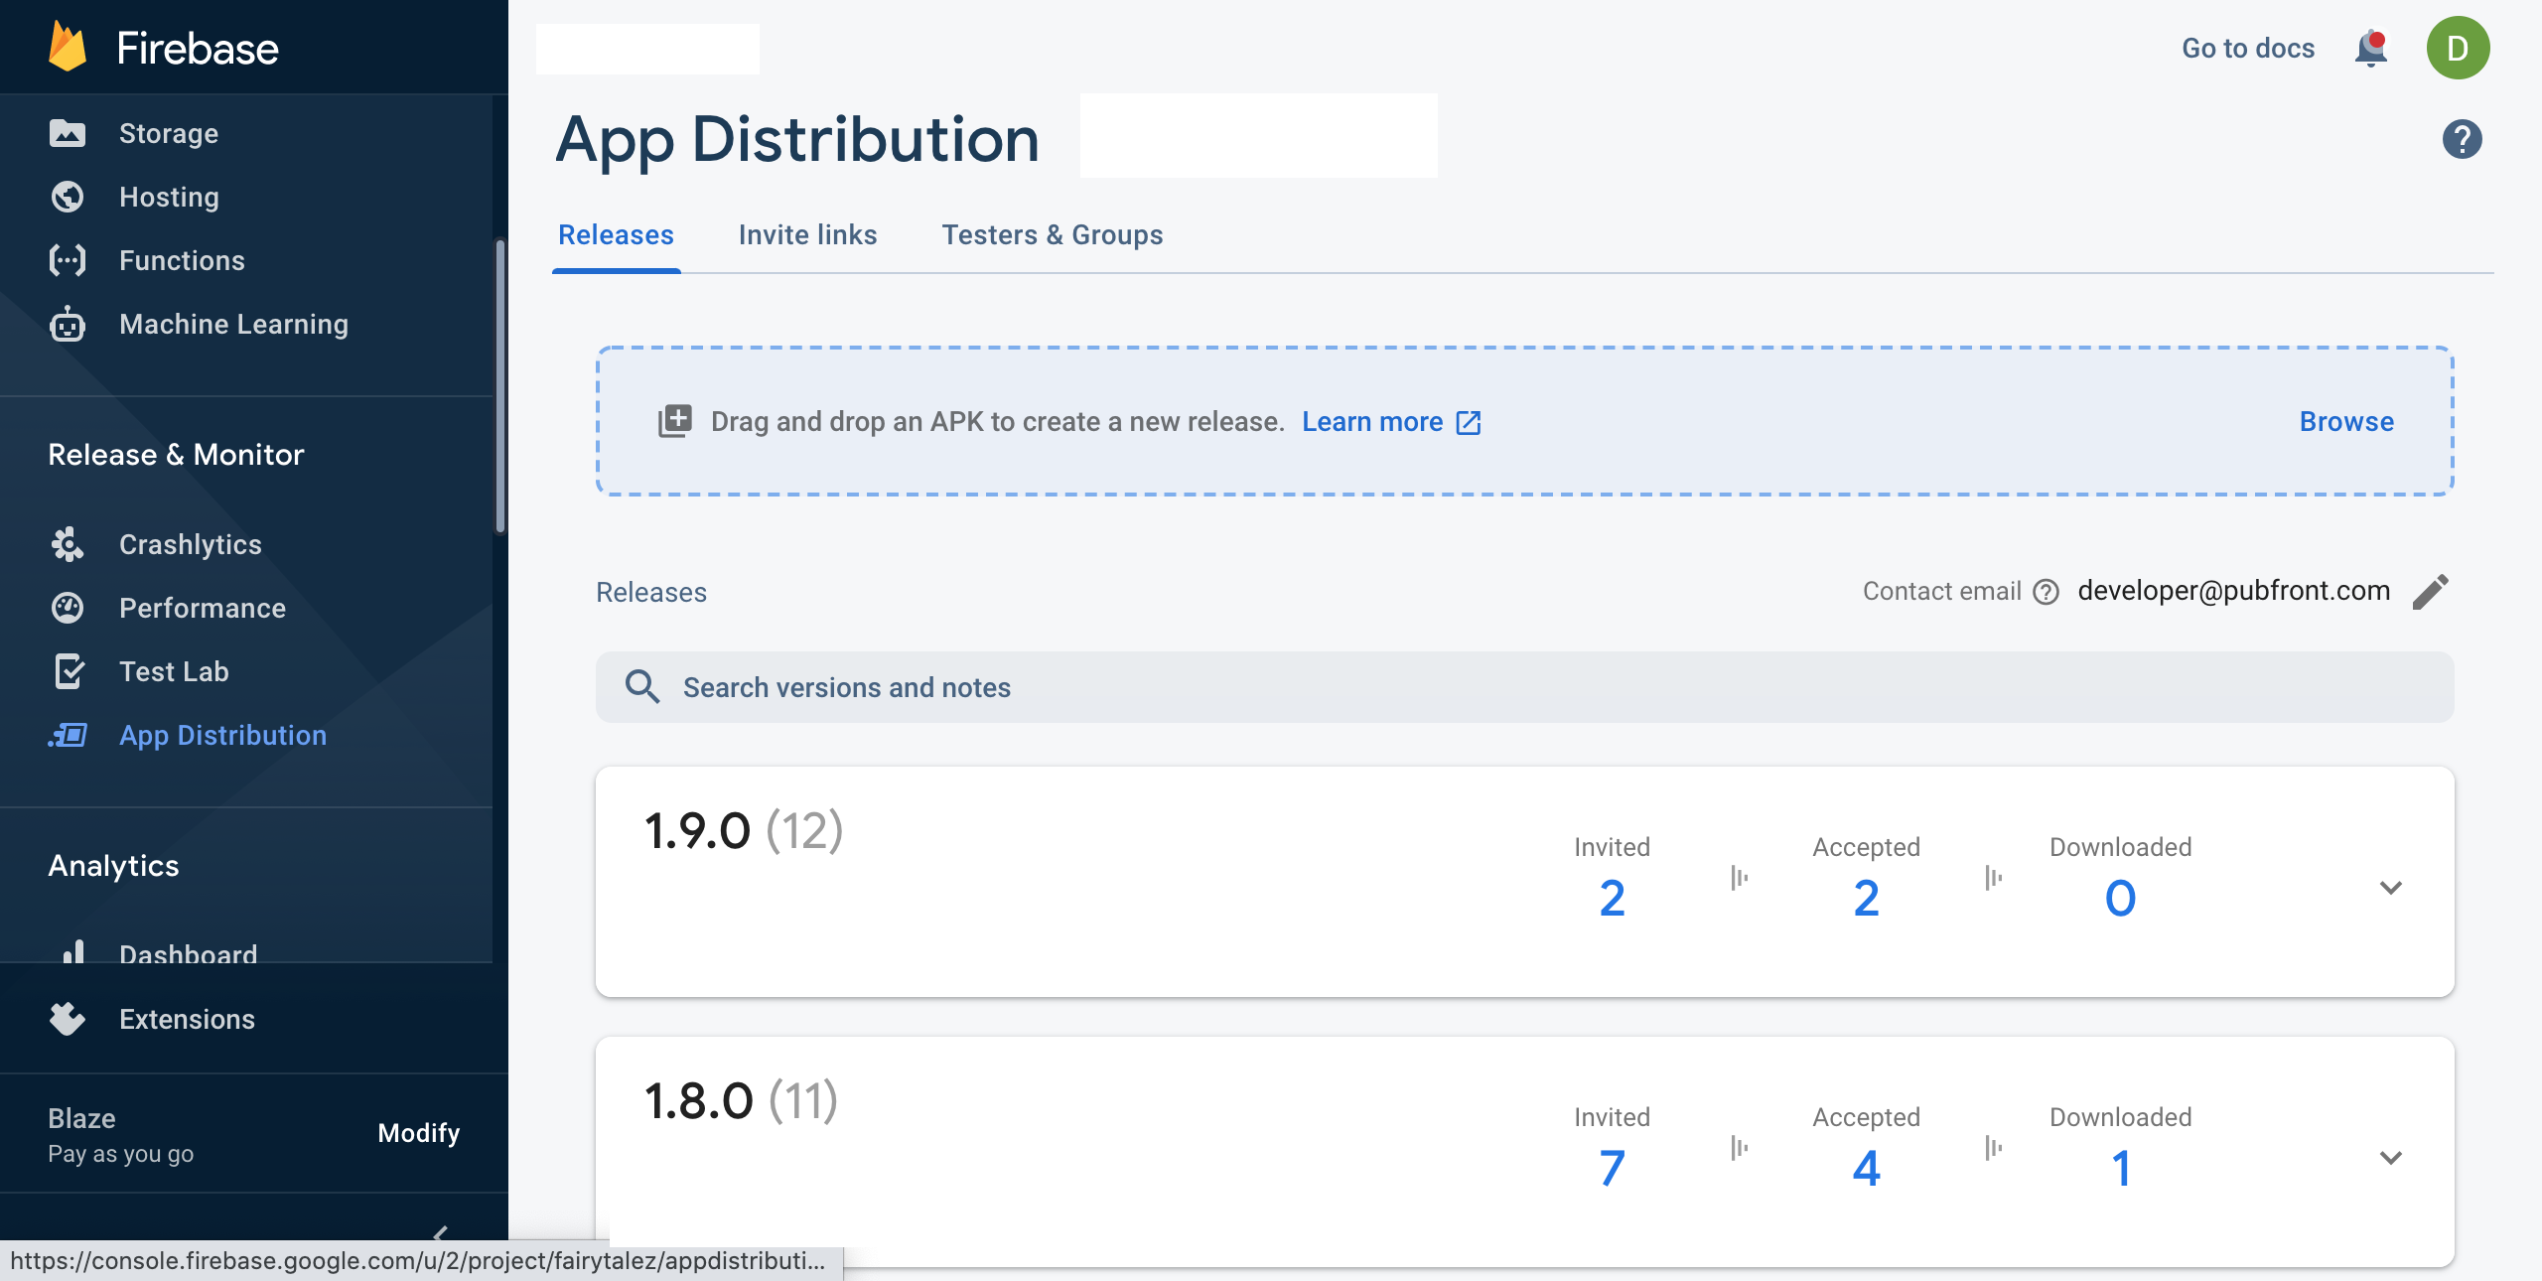Click funnel icon after Accepted in 1.9.0
Image resolution: width=2542 pixels, height=1281 pixels.
[1994, 878]
